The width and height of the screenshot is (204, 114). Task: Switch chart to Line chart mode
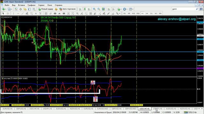(x=89, y=9)
